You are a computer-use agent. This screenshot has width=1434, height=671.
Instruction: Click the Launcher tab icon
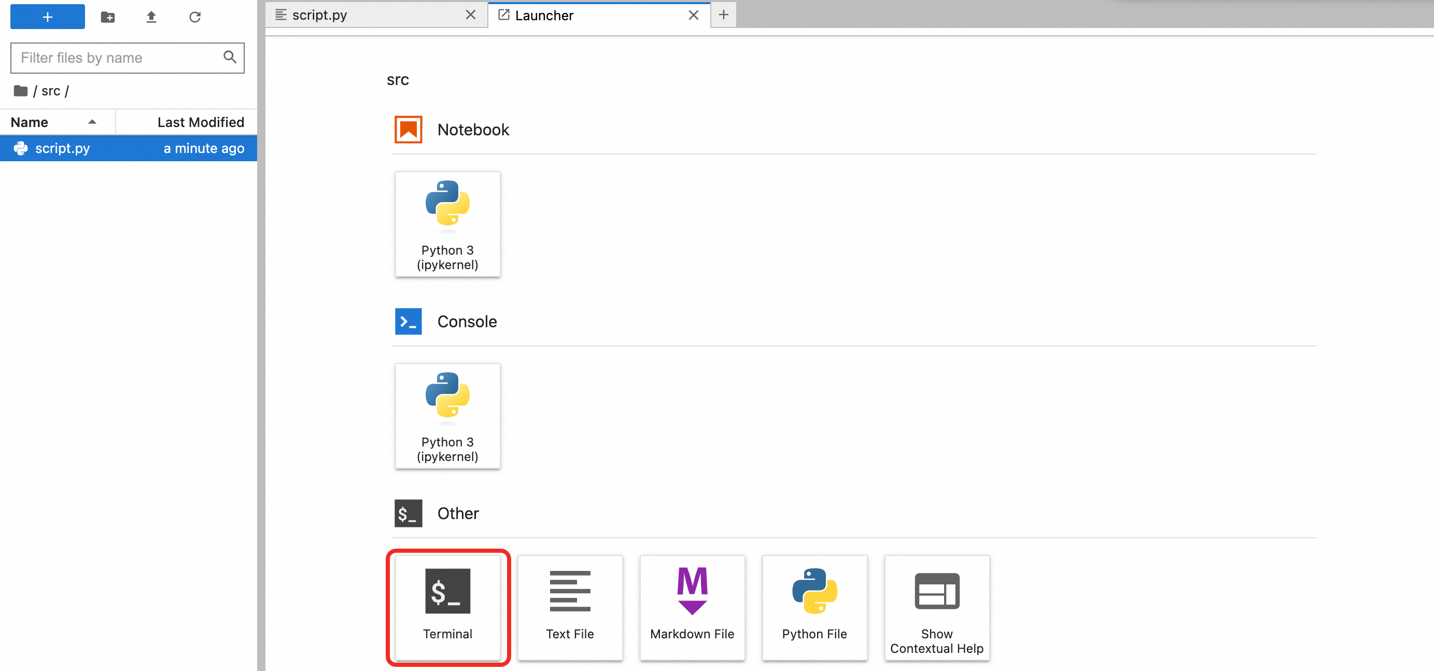503,15
